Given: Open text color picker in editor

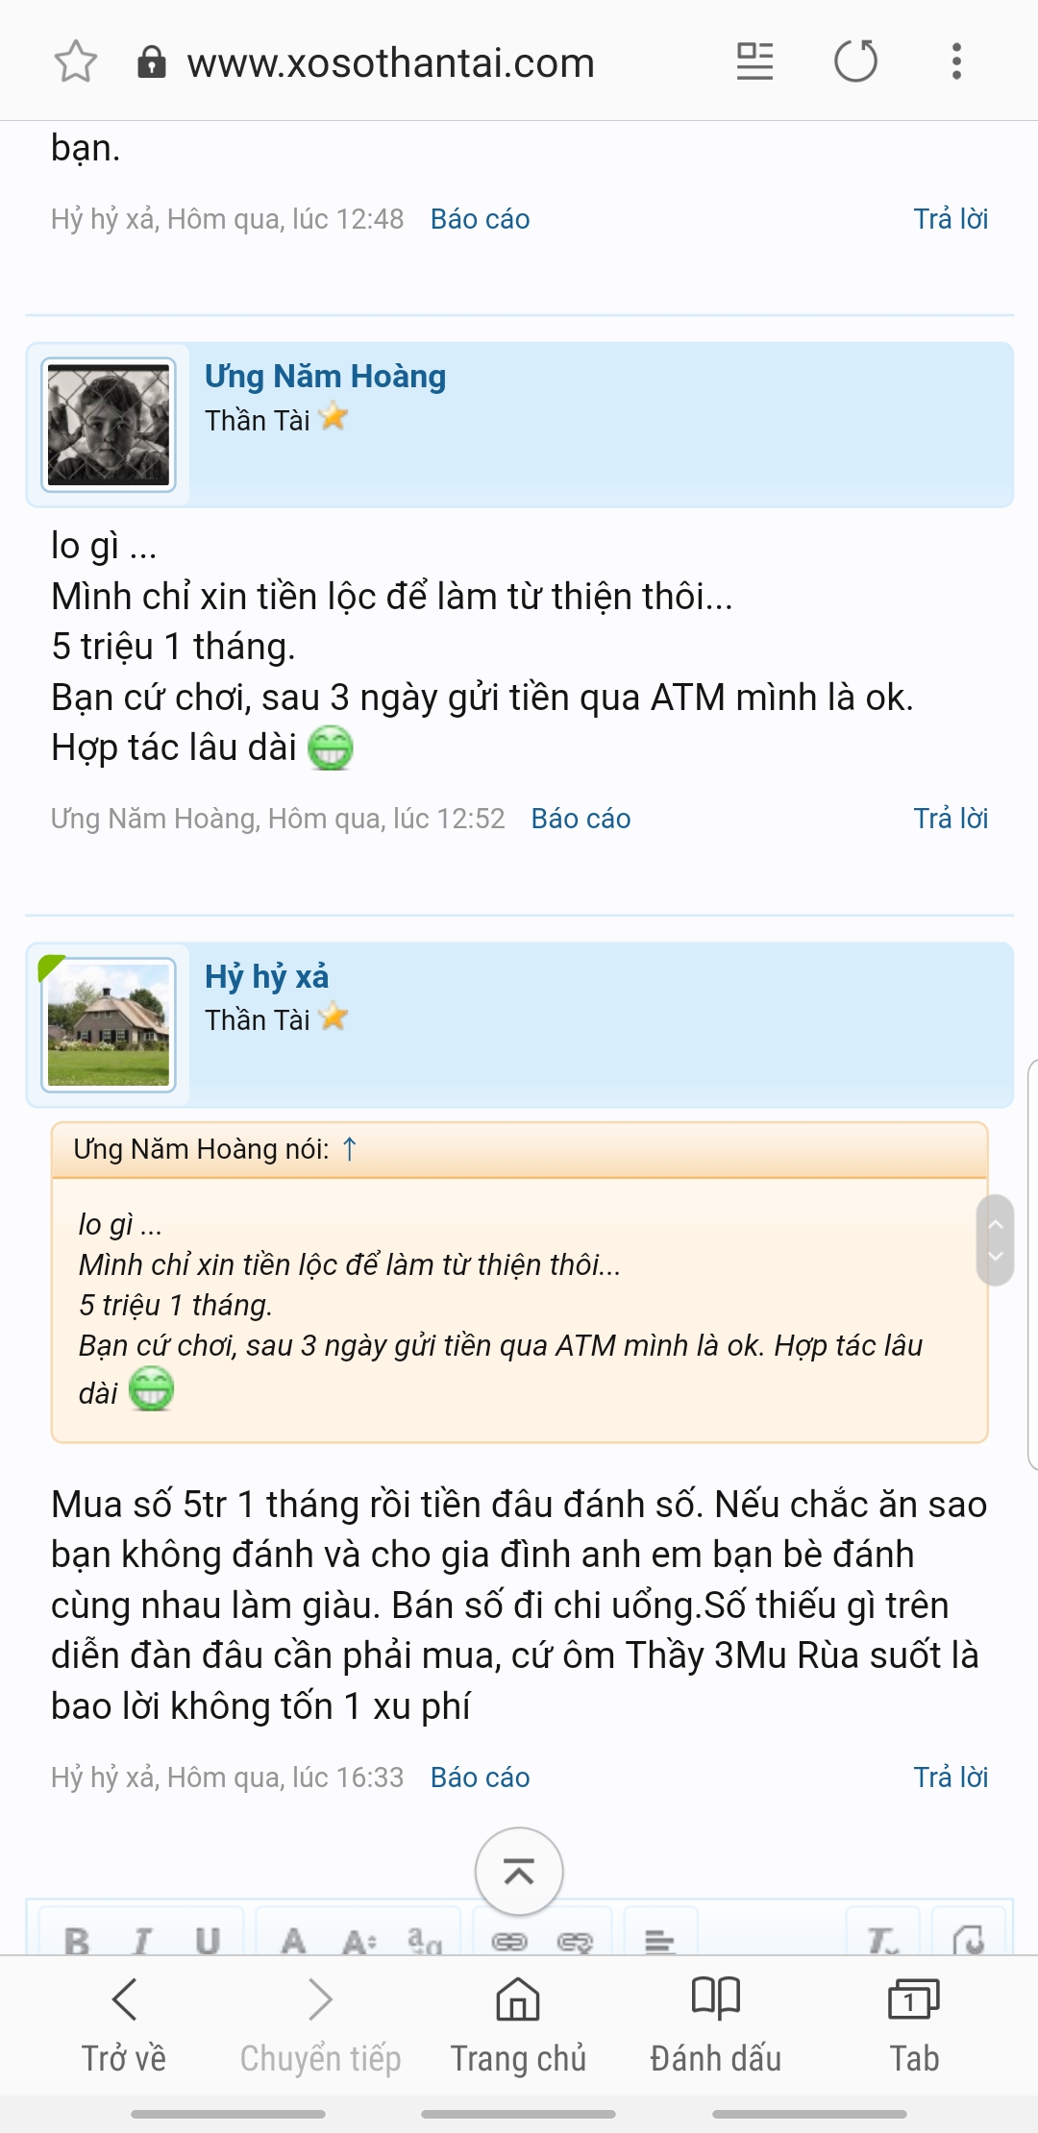Looking at the screenshot, I should [x=293, y=1941].
